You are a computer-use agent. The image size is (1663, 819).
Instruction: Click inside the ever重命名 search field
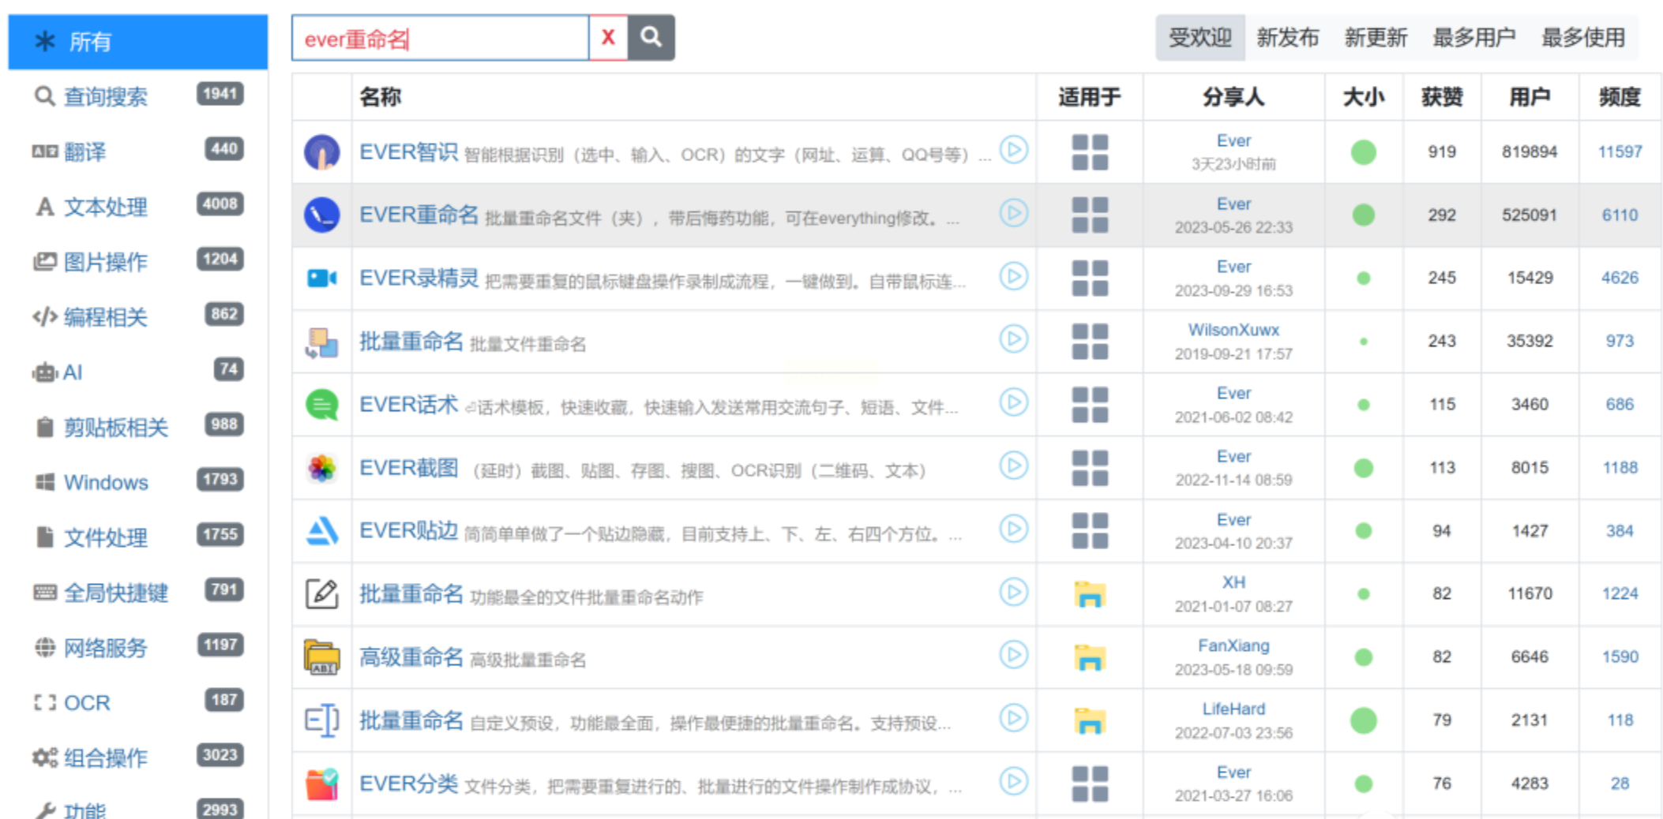[x=440, y=38]
